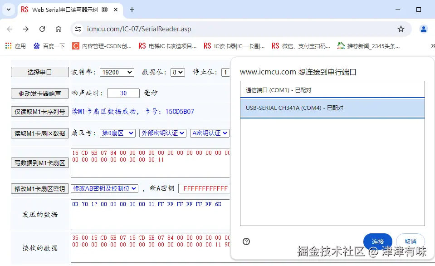435x266 pixels.
Task: Click the 修改M1卡扇区密钥 button
Action: 39,189
